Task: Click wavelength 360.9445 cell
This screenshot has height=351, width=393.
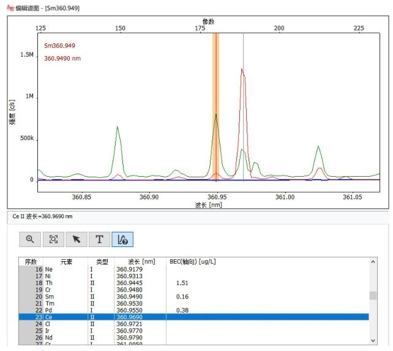Action: pyautogui.click(x=129, y=283)
